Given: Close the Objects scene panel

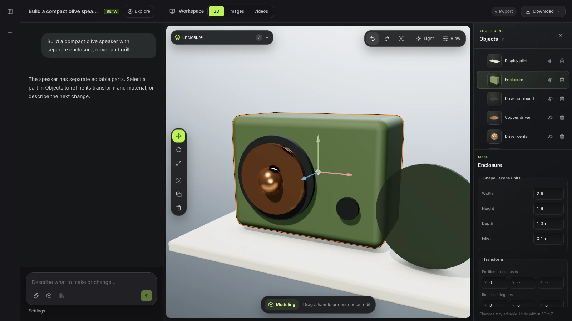Looking at the screenshot, I should coord(561,35).
